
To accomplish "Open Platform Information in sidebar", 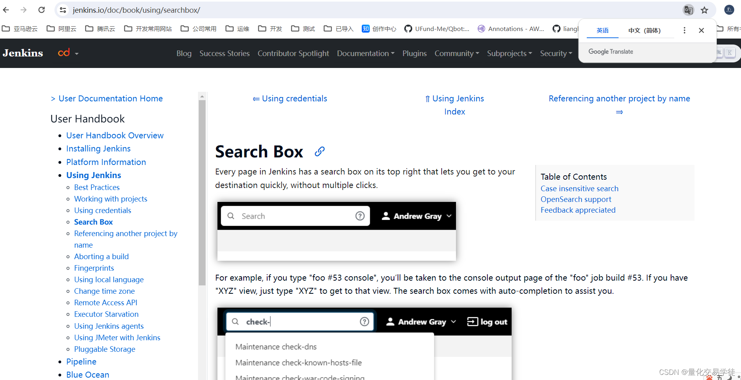I will point(106,162).
